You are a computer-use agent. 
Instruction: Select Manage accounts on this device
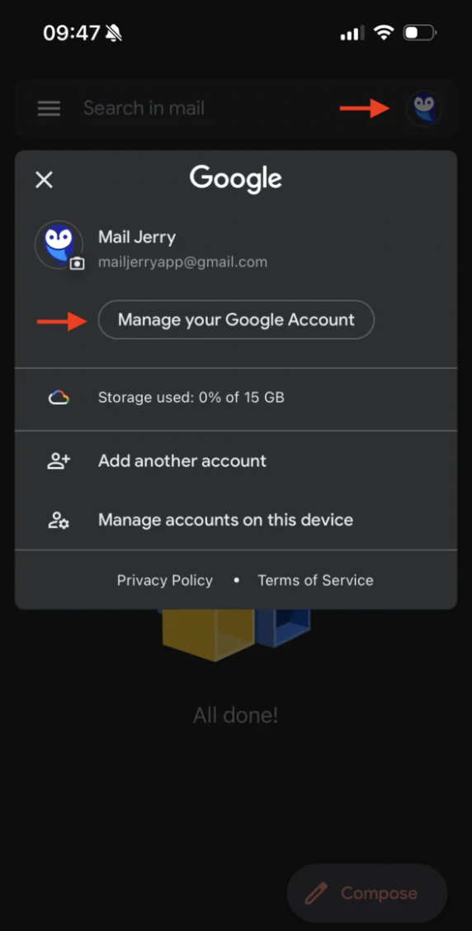point(236,520)
